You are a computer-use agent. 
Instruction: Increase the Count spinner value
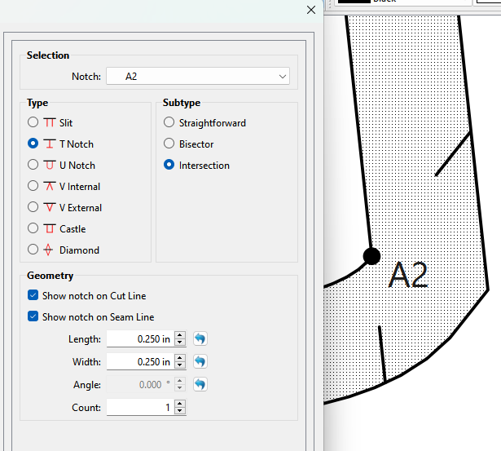[x=180, y=404]
